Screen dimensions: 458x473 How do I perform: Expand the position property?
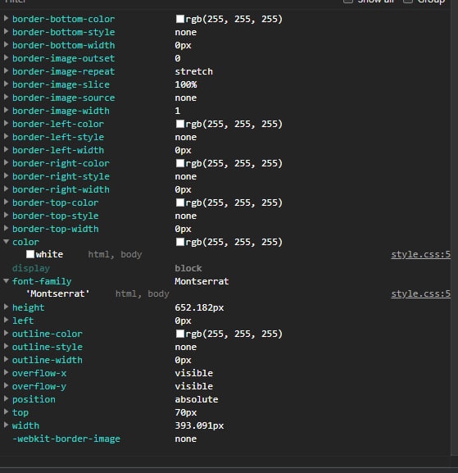[6, 398]
